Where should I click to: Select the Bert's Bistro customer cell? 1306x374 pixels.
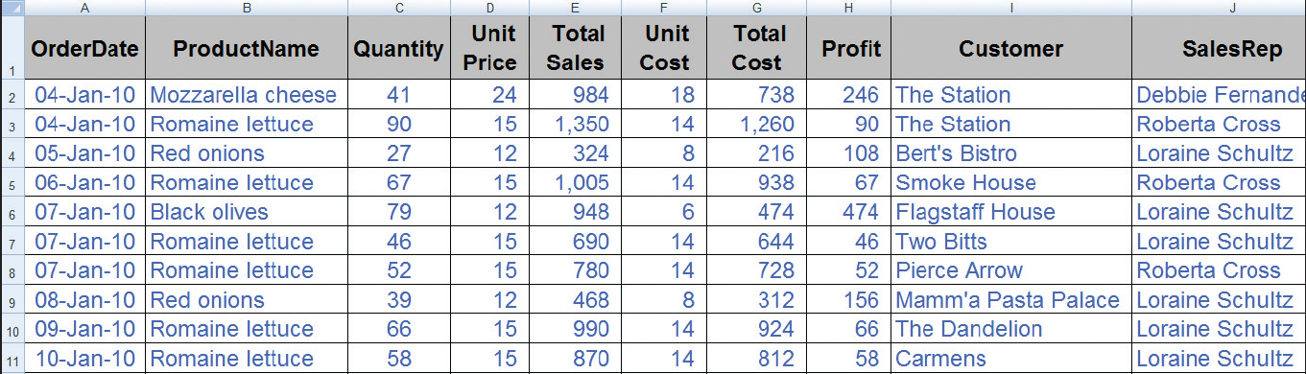[x=1011, y=153]
